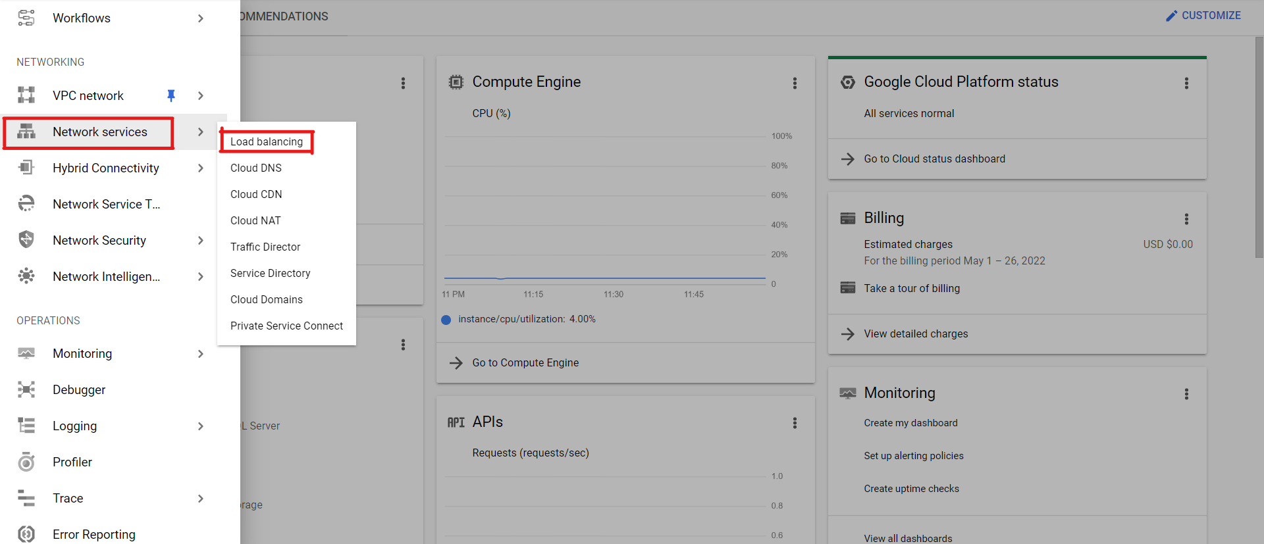Click instance/cpu/utilization legend dot
The height and width of the screenshot is (544, 1264).
pos(446,320)
